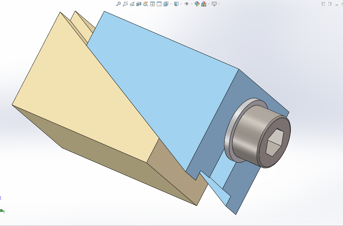This screenshot has height=226, width=343.
Task: Activate the Section View tool
Action: [x=139, y=4]
